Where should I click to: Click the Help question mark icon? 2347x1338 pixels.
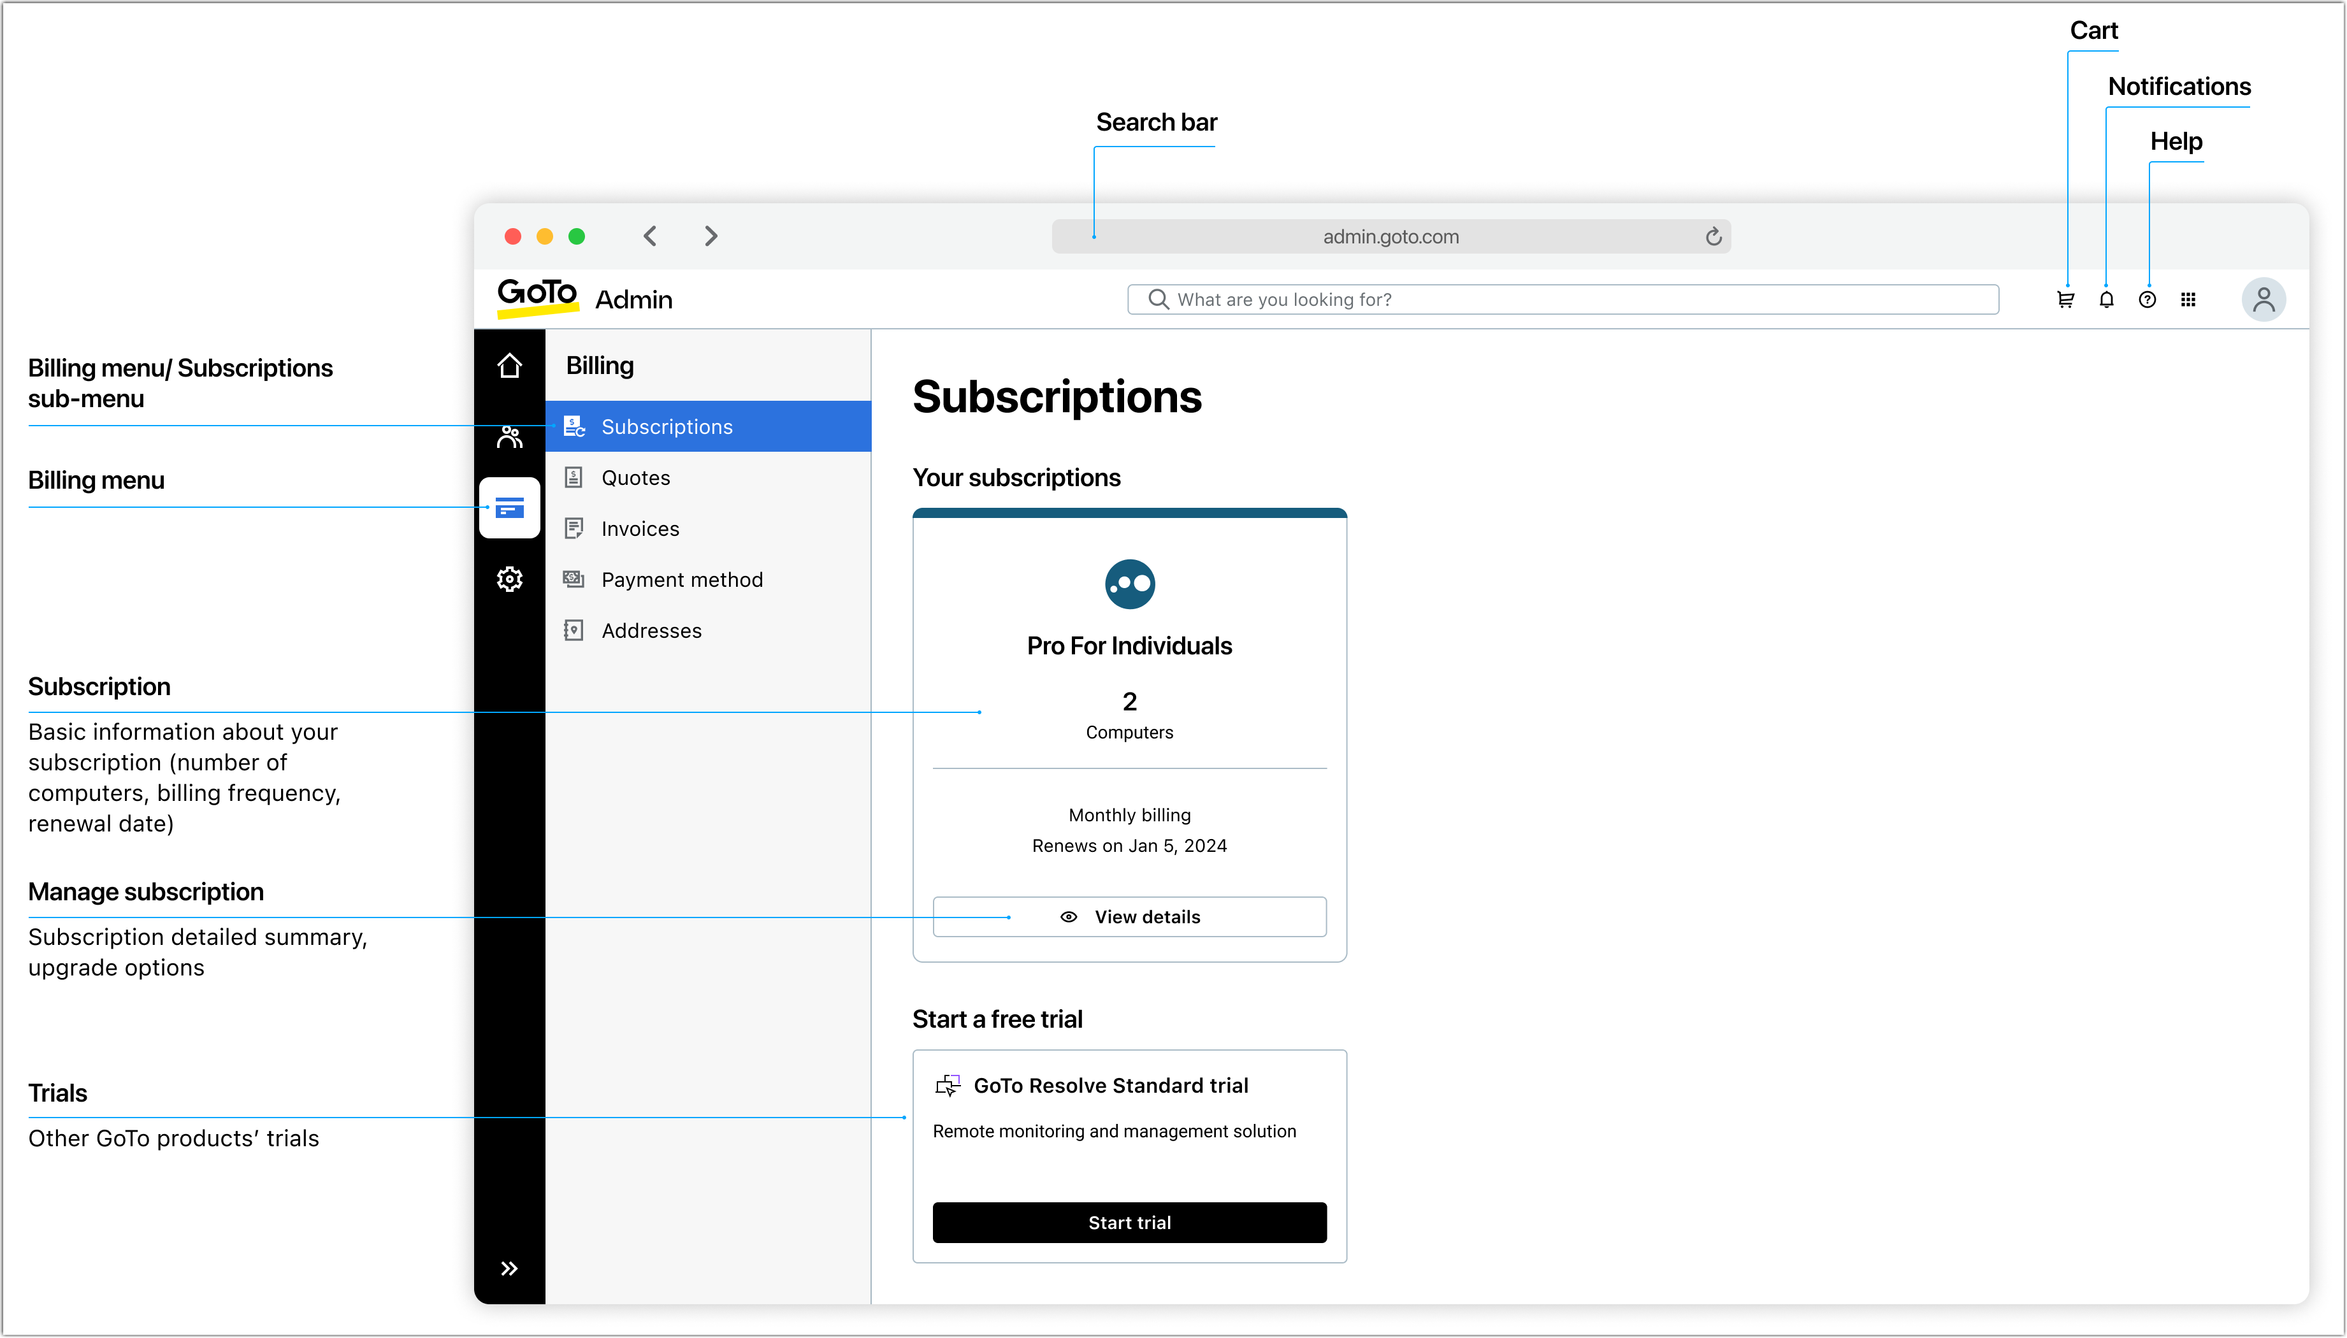(x=2147, y=299)
